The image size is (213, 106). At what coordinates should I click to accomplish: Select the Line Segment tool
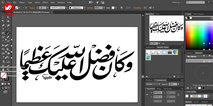[x=8, y=29]
